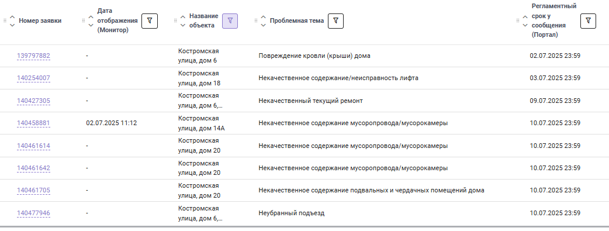Select Неубранный подъезд row text
Viewport: 609px width, 231px height.
pos(291,213)
